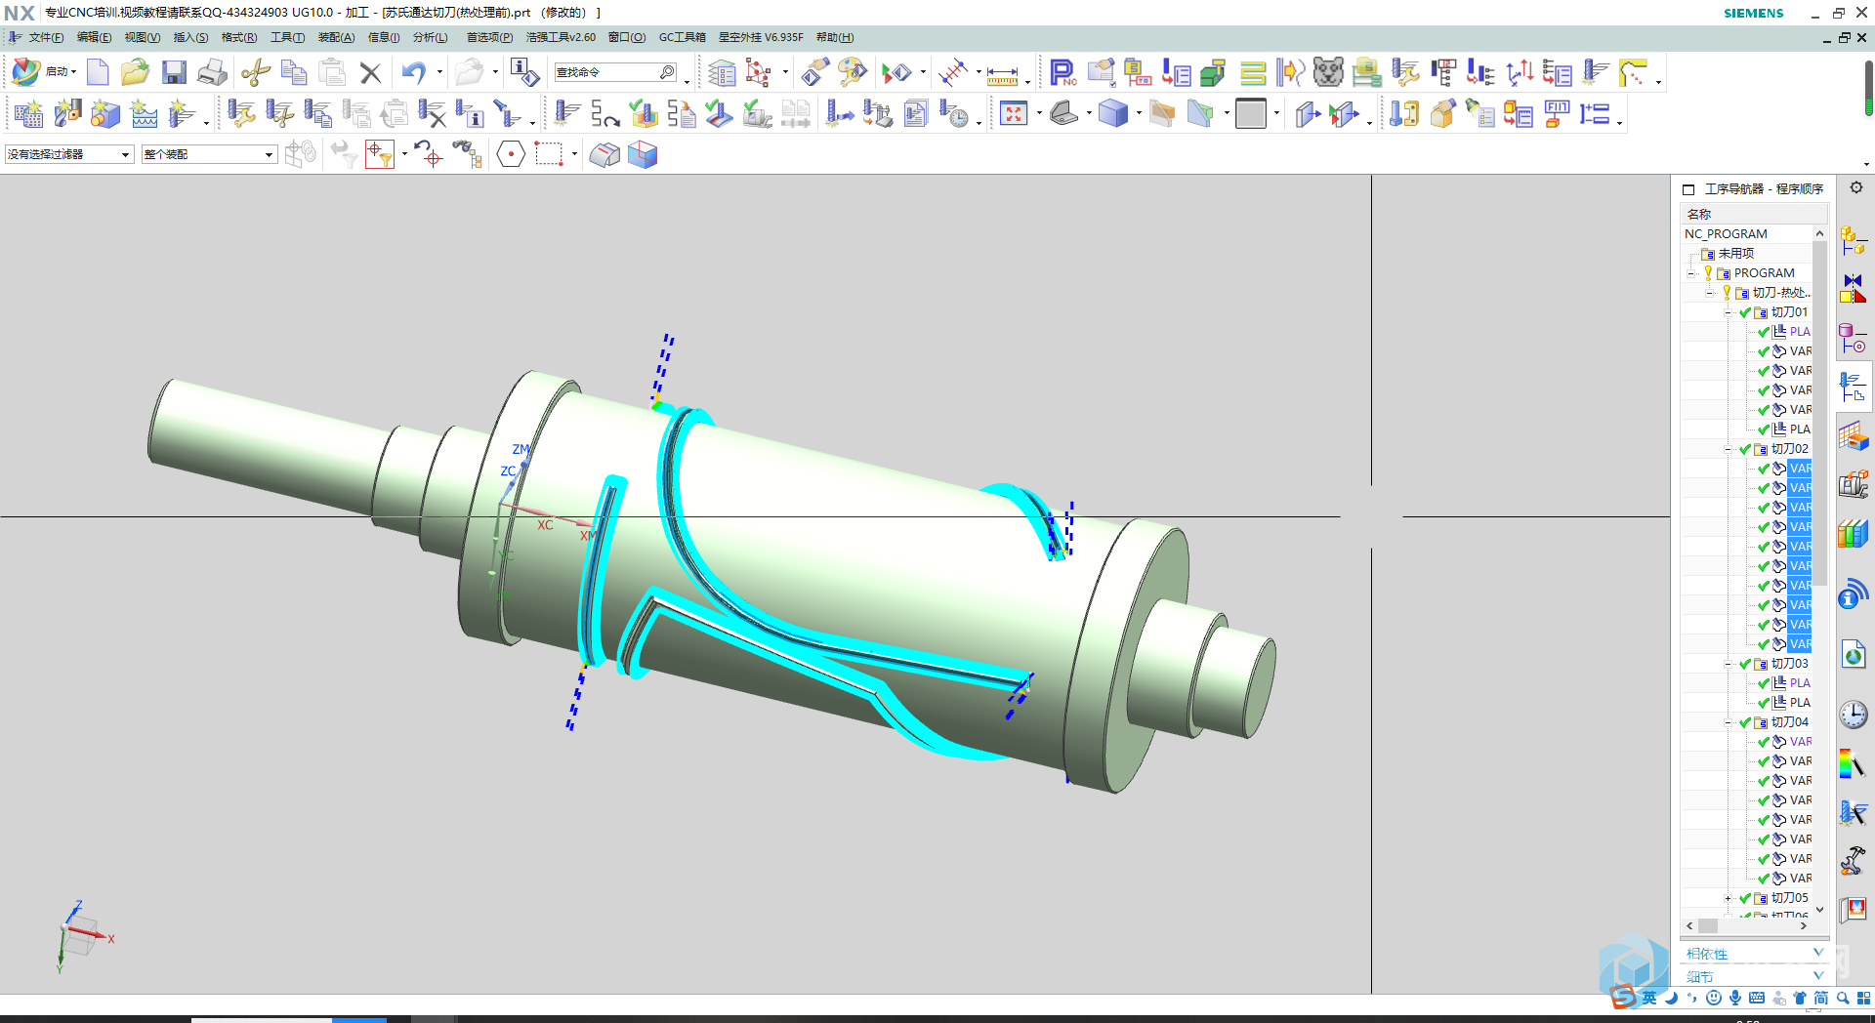Image resolution: width=1875 pixels, height=1023 pixels.
Task: Click the green checkmark status of 切刀05
Action: click(1745, 898)
